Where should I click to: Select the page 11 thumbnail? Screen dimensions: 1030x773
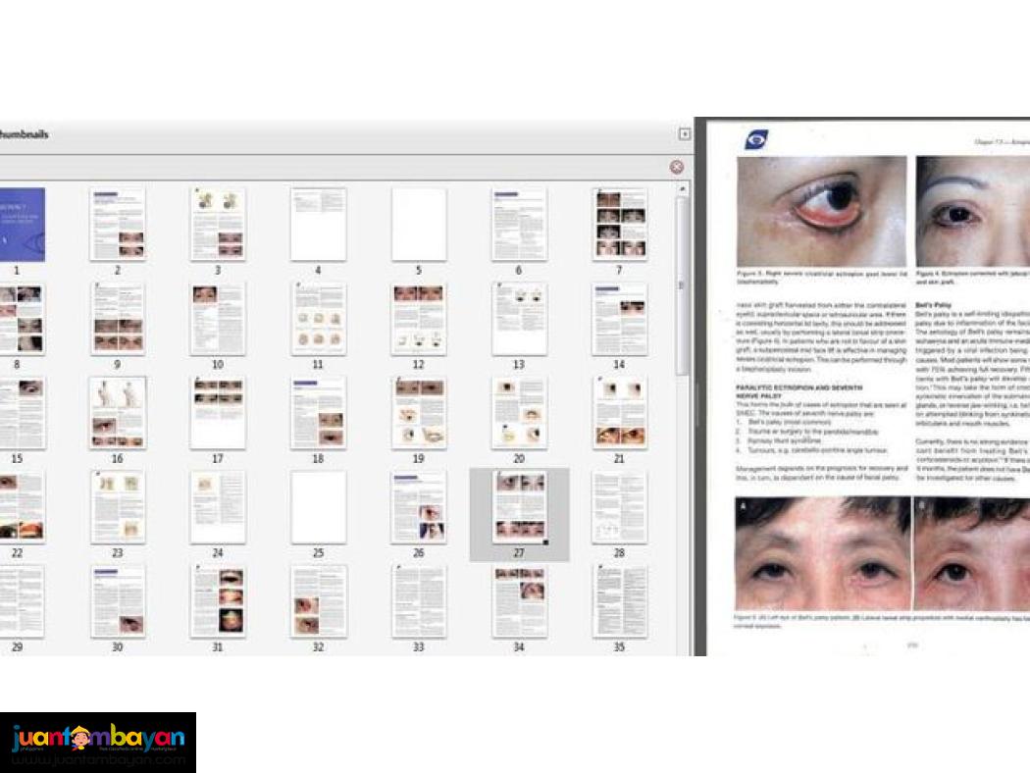(x=318, y=319)
